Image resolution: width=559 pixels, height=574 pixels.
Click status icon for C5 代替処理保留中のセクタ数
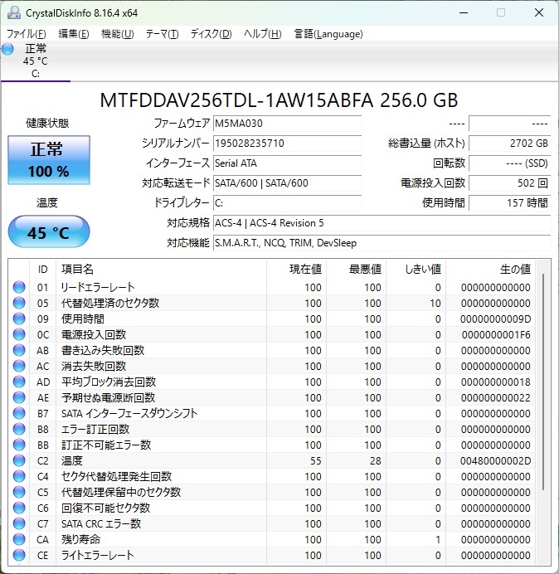(19, 492)
